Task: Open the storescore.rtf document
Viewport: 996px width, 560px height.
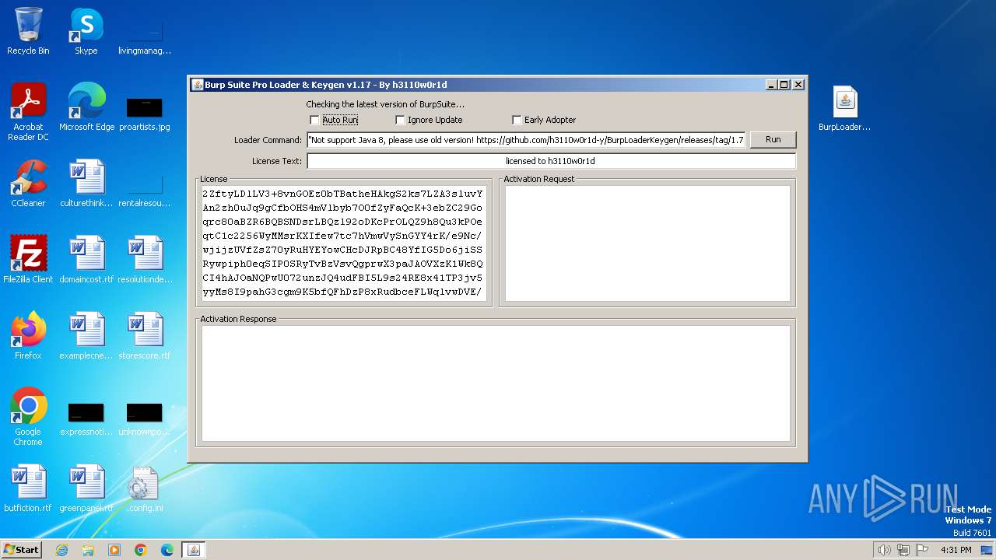Action: [x=144, y=336]
